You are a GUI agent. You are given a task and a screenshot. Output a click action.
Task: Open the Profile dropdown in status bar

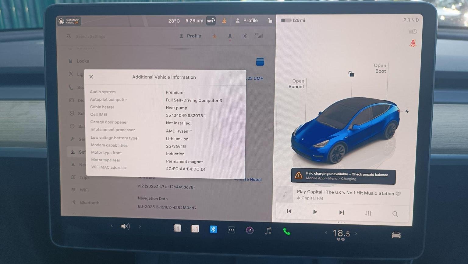pyautogui.click(x=247, y=20)
